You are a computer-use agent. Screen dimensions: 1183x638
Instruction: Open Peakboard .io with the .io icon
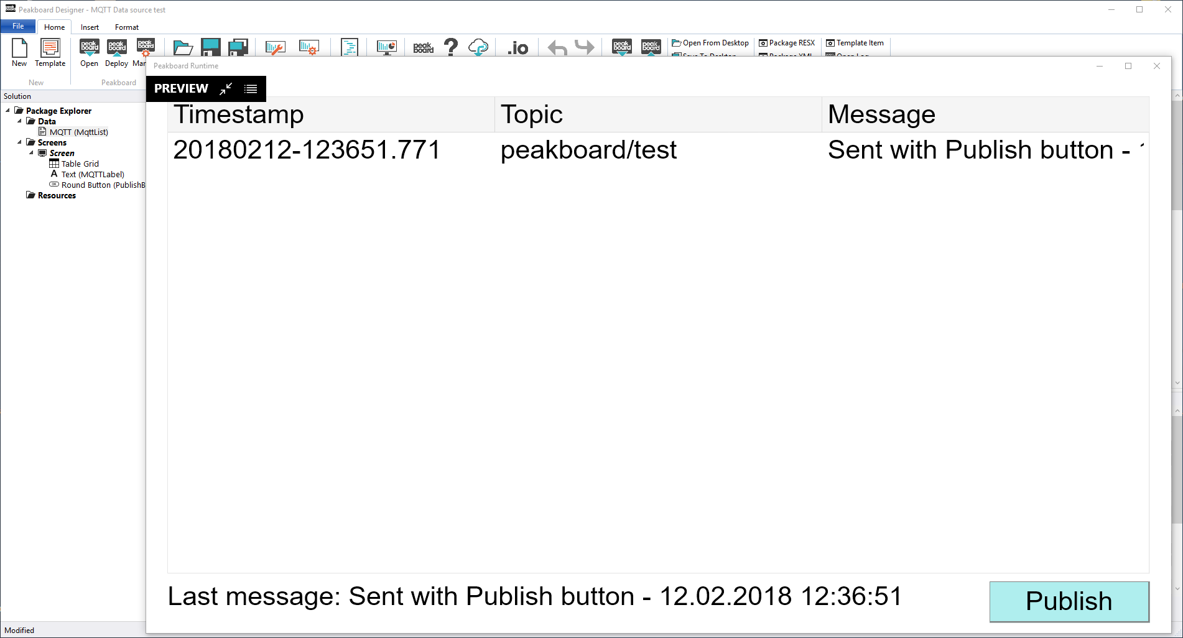[517, 47]
